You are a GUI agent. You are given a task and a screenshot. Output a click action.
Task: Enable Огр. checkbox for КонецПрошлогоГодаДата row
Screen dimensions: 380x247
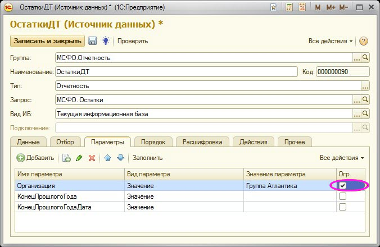(x=342, y=207)
